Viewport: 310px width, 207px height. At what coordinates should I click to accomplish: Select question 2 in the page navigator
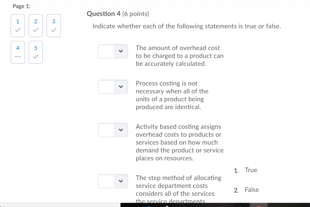point(36,25)
